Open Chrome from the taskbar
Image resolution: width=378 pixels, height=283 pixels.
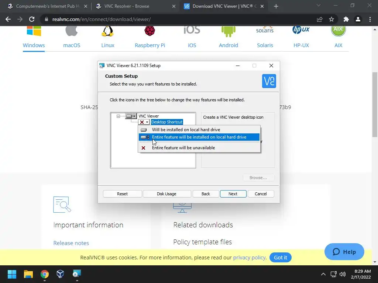(x=45, y=274)
